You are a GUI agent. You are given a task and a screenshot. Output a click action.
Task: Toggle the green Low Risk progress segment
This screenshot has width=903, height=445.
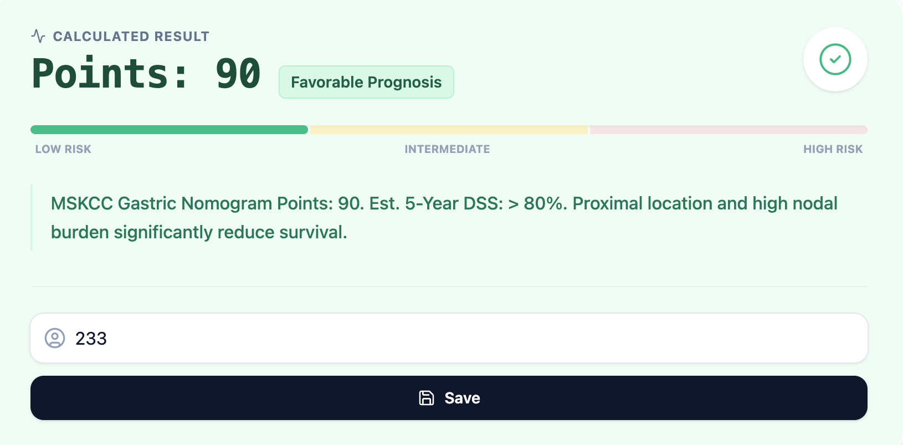(x=169, y=129)
